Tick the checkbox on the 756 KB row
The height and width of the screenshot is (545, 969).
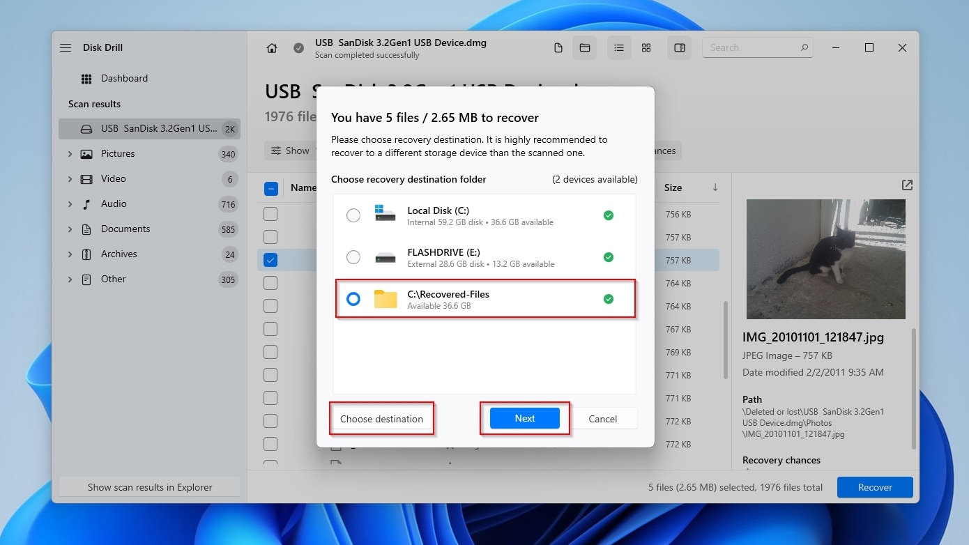[270, 214]
